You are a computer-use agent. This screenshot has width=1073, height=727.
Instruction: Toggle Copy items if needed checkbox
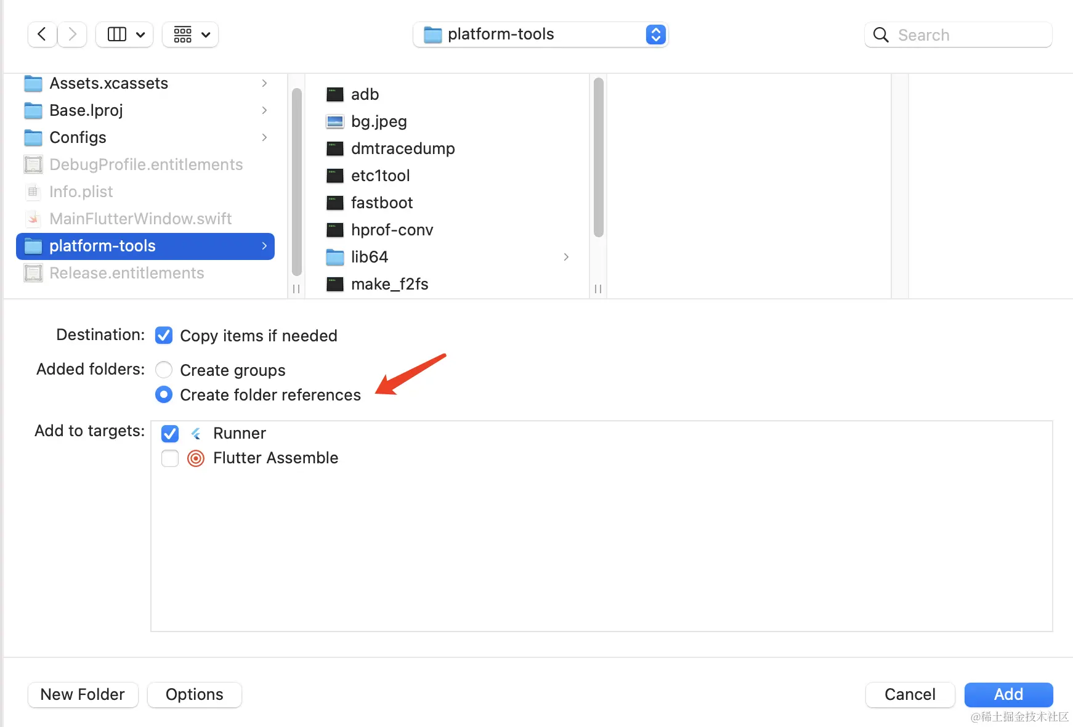(164, 335)
